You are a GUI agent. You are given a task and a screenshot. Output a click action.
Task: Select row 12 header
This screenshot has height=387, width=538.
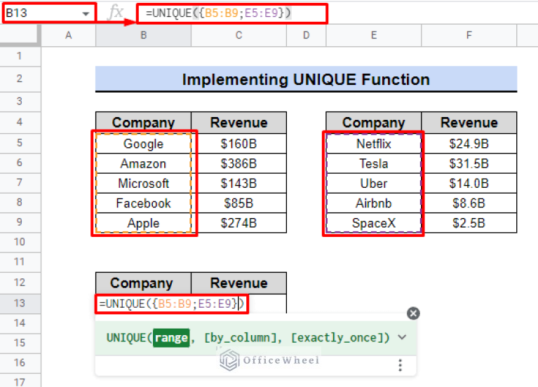point(20,283)
